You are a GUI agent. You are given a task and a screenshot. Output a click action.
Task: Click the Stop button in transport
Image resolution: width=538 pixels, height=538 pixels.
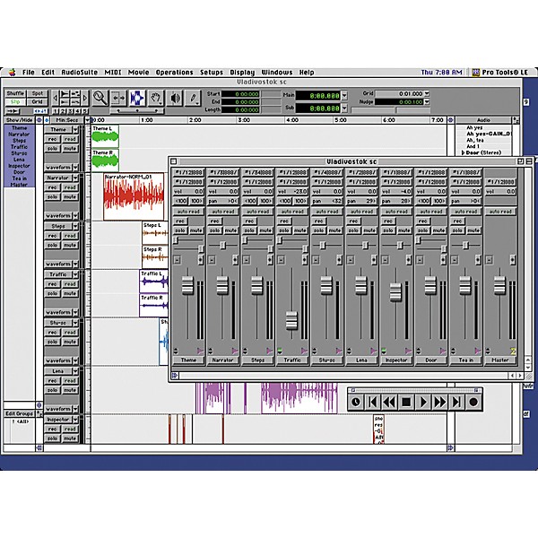click(x=406, y=403)
